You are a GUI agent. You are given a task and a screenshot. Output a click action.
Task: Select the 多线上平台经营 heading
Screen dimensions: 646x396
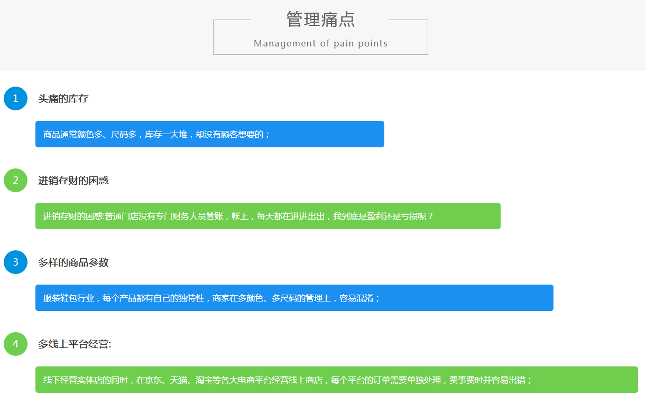[x=75, y=344]
